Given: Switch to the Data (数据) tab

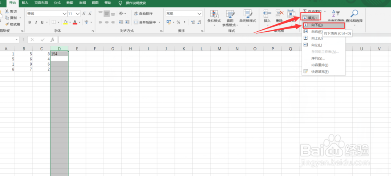Looking at the screenshot, I should click(70, 3).
